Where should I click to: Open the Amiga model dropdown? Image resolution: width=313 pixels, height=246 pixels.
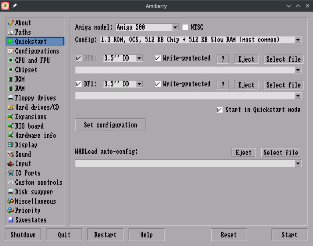pos(175,27)
